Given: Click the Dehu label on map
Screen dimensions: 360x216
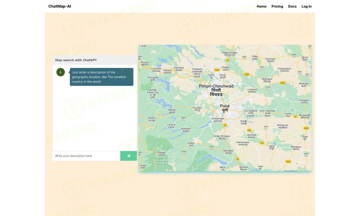Looking at the screenshot, I should click(x=211, y=76).
